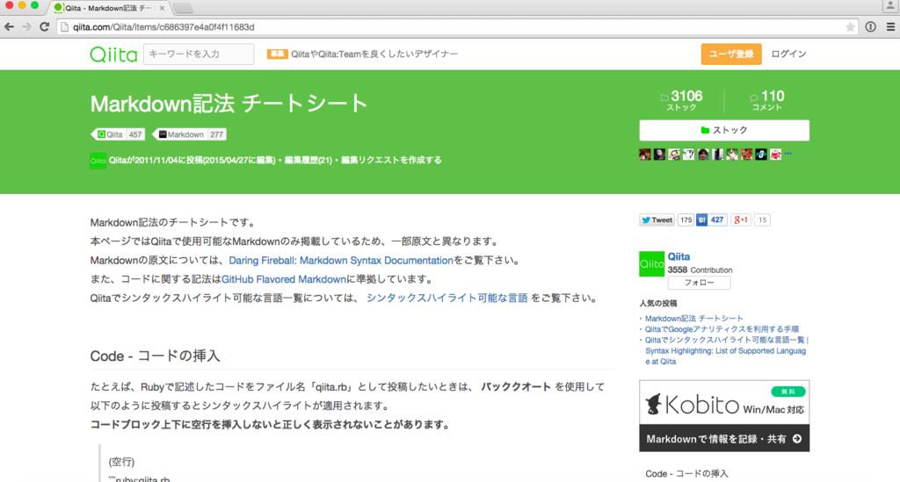This screenshot has height=482, width=900.
Task: Click the more stockers ellipsis after avatars
Action: [788, 155]
